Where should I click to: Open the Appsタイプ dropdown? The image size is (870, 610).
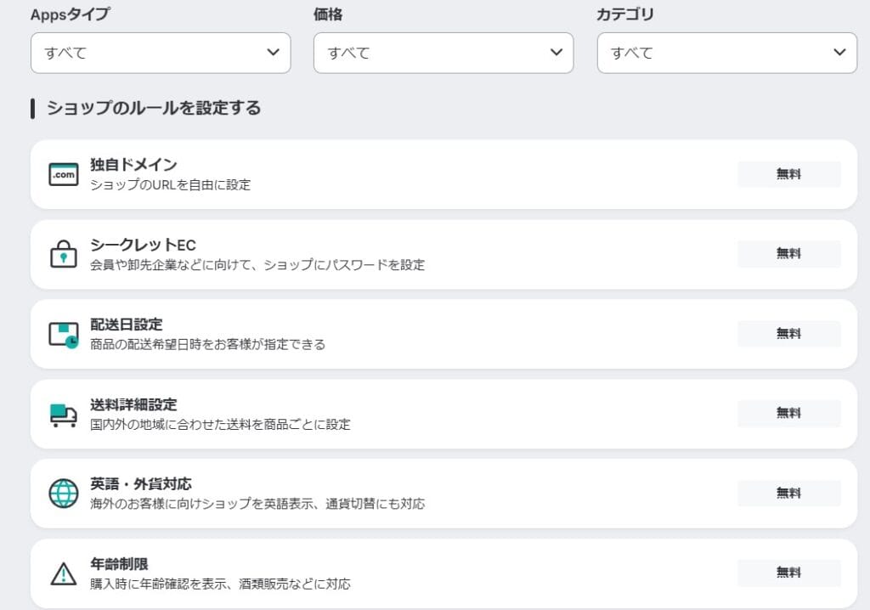(161, 53)
